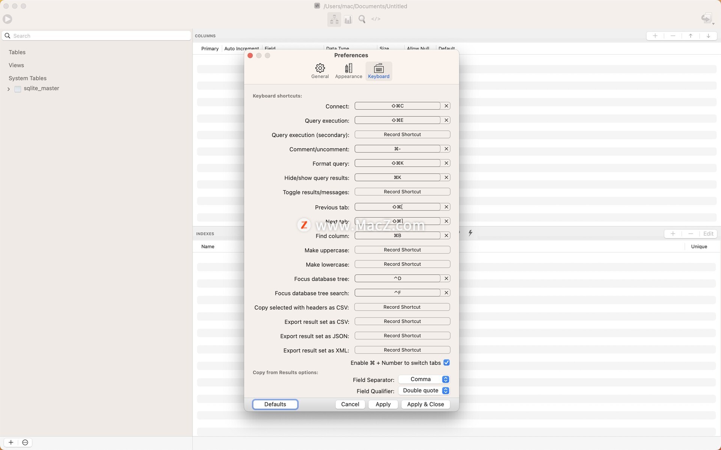Click the Format query shortcut field ⇧⌘K
Screen dimensions: 721x450
[397, 163]
